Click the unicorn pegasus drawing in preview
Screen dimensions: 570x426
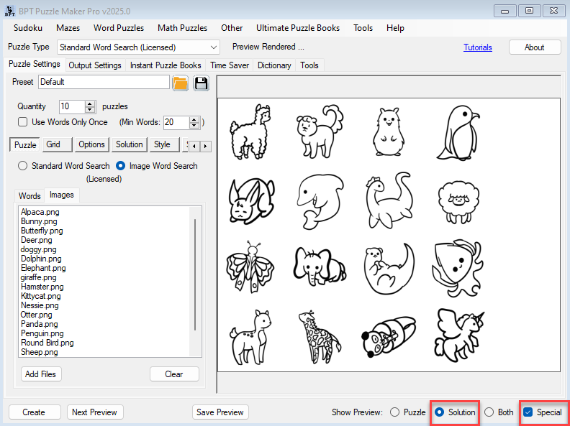coord(458,333)
